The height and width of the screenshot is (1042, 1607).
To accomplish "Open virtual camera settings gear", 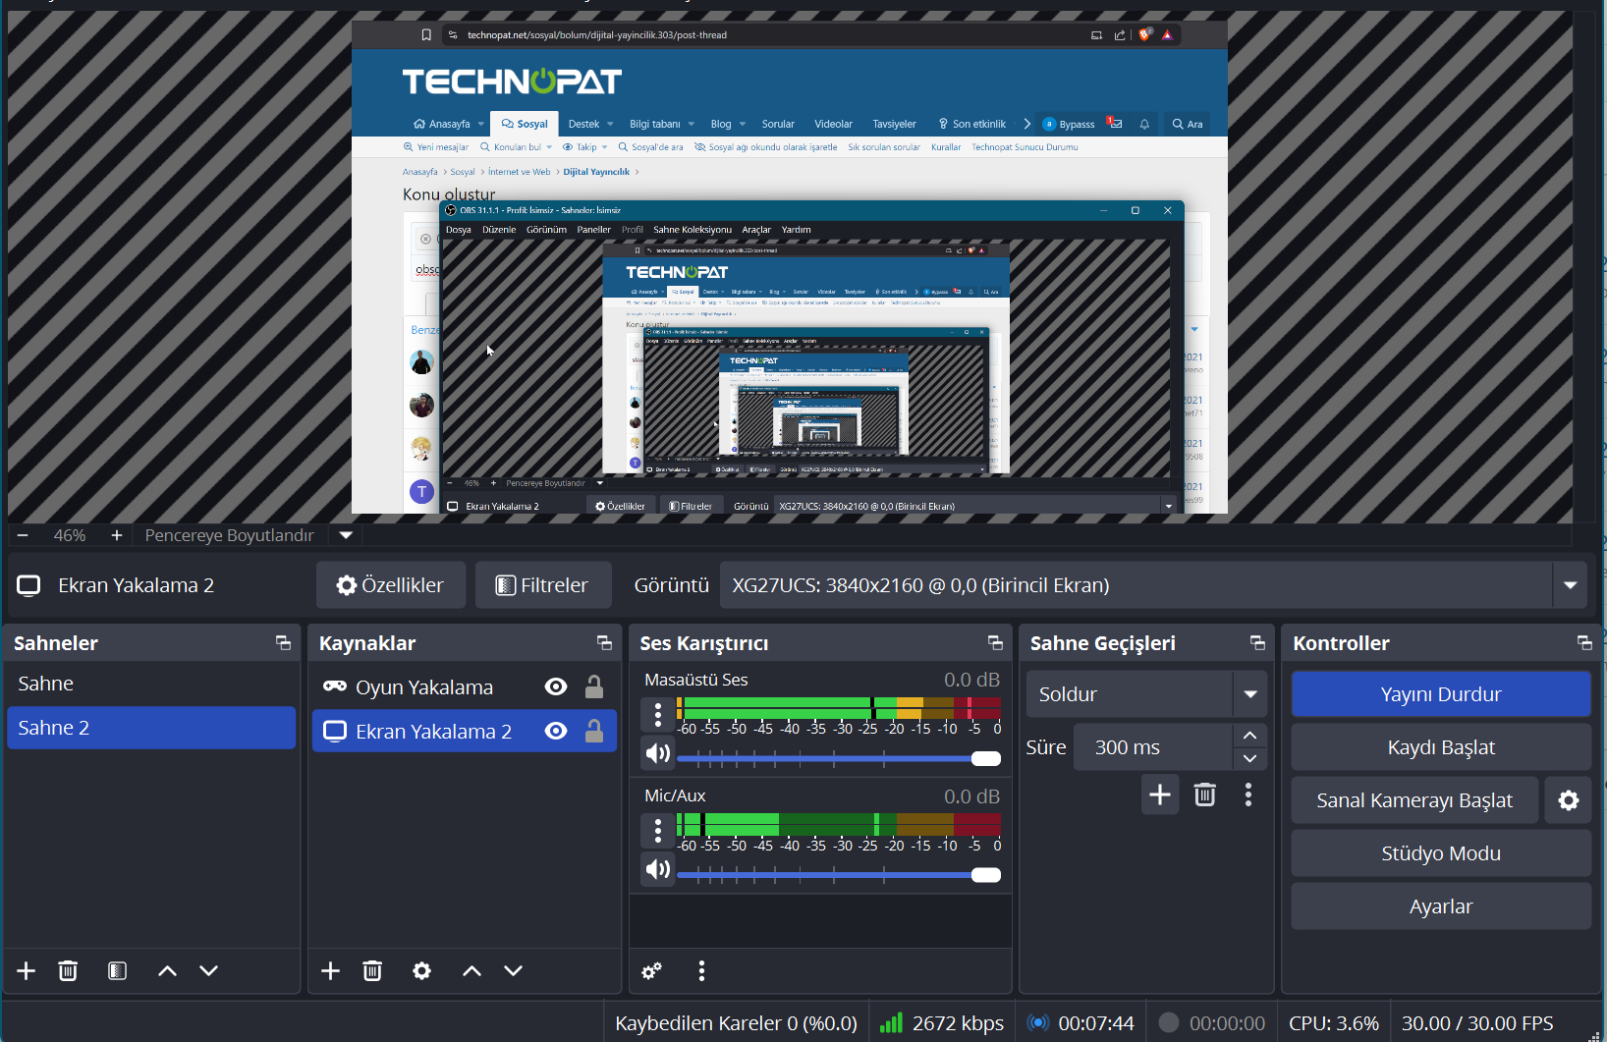I will click(x=1569, y=800).
